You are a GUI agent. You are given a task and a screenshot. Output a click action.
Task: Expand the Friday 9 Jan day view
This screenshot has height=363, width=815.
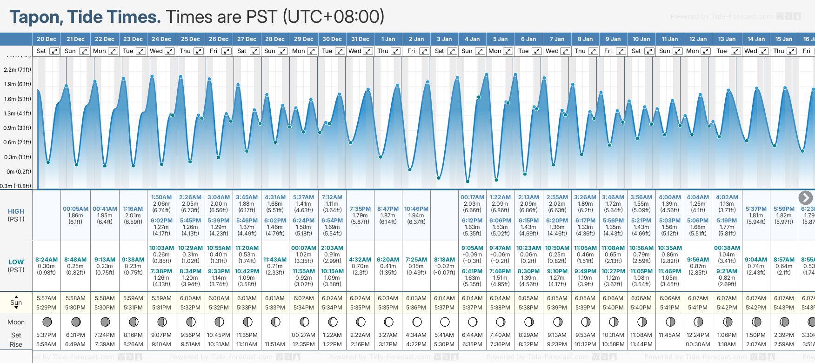tap(621, 51)
